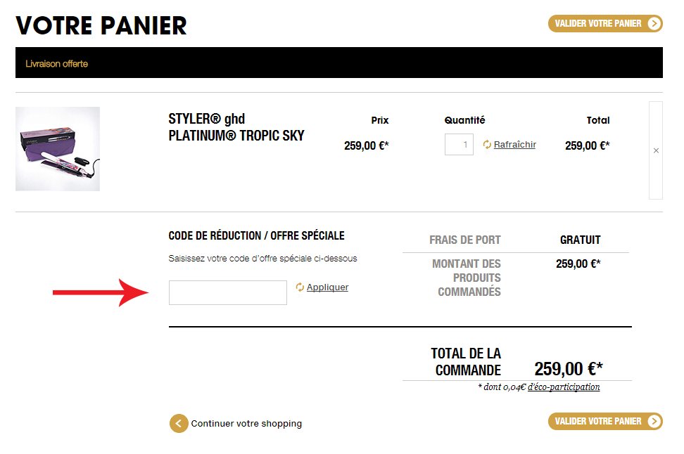Screen dimensions: 684x454
Task: Click the discount code entry field
Action: click(x=227, y=292)
